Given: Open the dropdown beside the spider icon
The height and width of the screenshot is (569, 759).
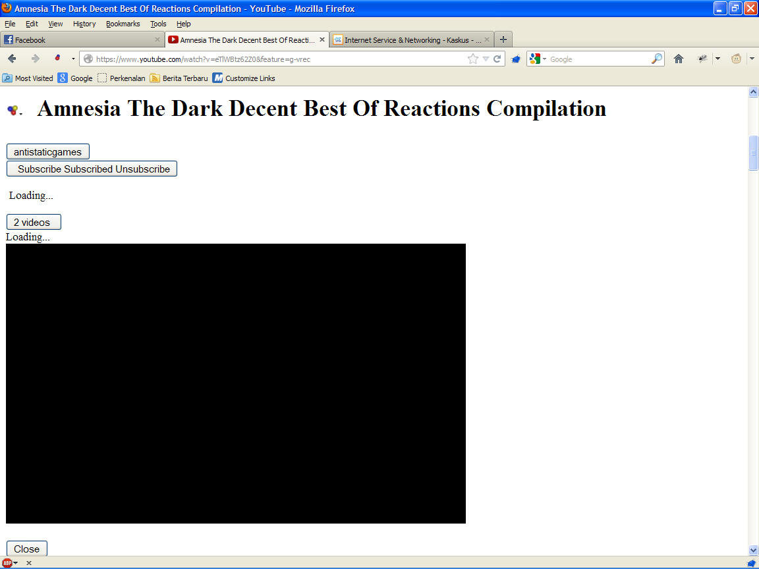Looking at the screenshot, I should click(x=717, y=59).
